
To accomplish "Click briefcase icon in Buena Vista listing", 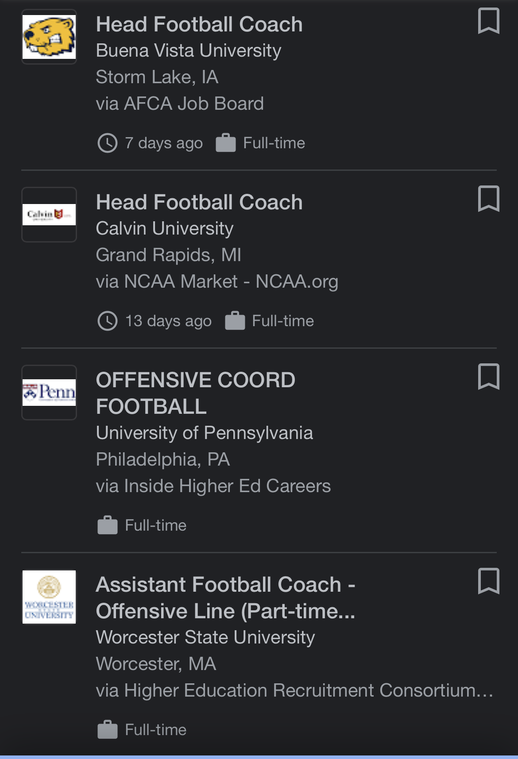I will pyautogui.click(x=226, y=143).
